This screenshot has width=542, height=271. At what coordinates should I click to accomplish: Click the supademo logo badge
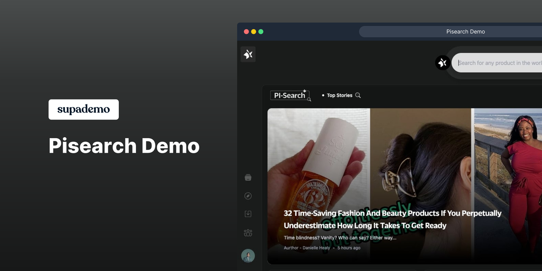(84, 109)
